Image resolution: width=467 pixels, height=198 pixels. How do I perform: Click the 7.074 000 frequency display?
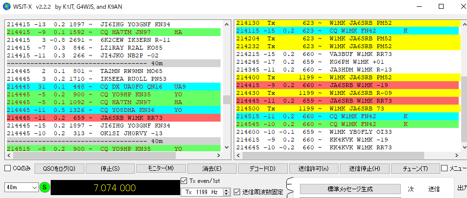pos(115,188)
